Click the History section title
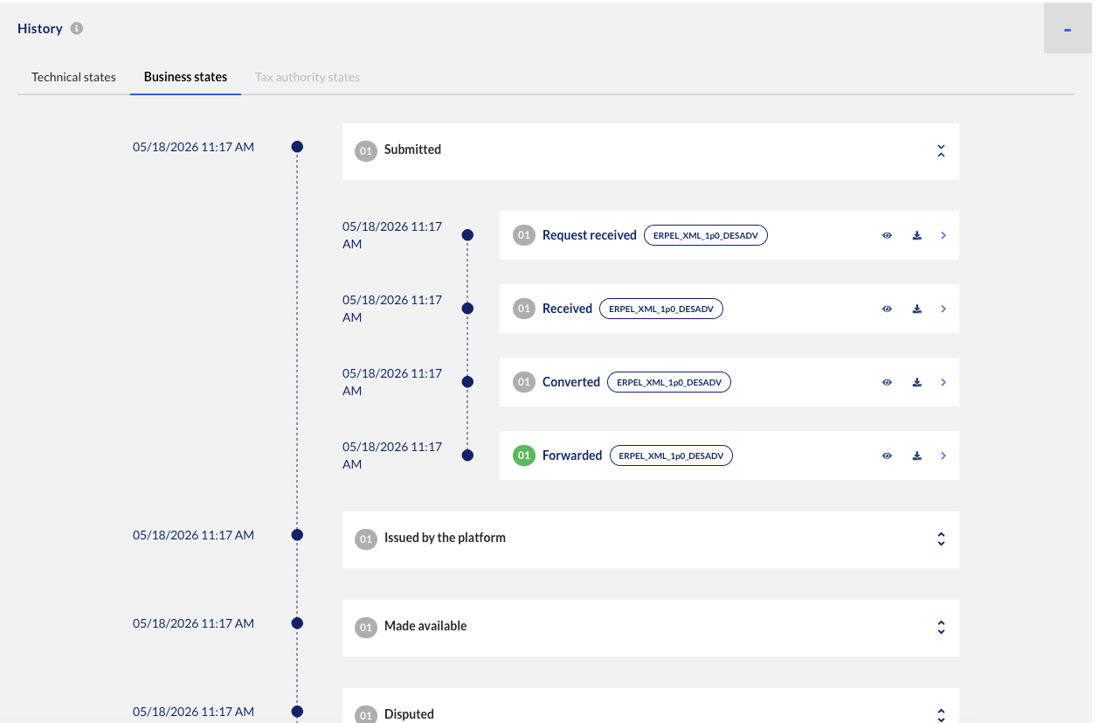 [x=40, y=29]
